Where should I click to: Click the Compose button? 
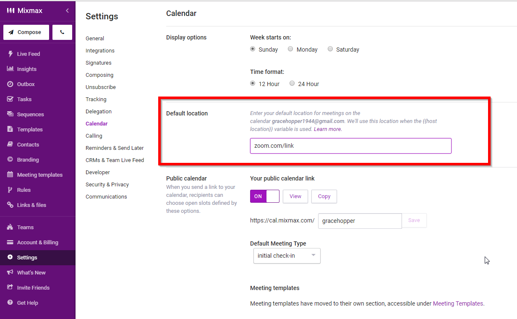(26, 32)
